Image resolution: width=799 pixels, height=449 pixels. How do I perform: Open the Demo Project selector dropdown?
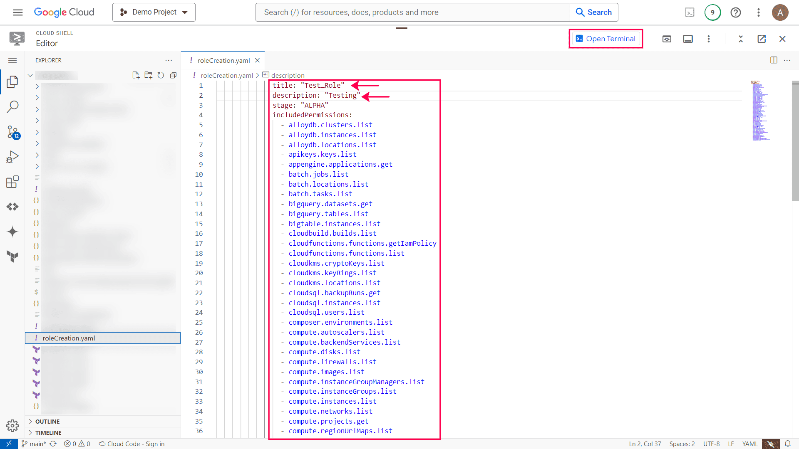pyautogui.click(x=154, y=12)
